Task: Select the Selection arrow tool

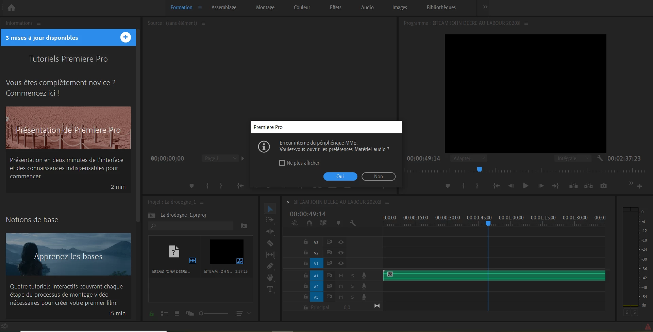Action: point(270,209)
